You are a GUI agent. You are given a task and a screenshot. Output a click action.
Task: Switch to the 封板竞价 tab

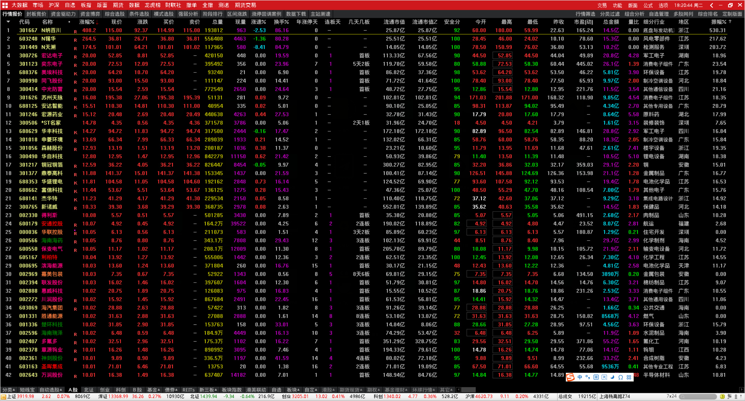point(36,14)
